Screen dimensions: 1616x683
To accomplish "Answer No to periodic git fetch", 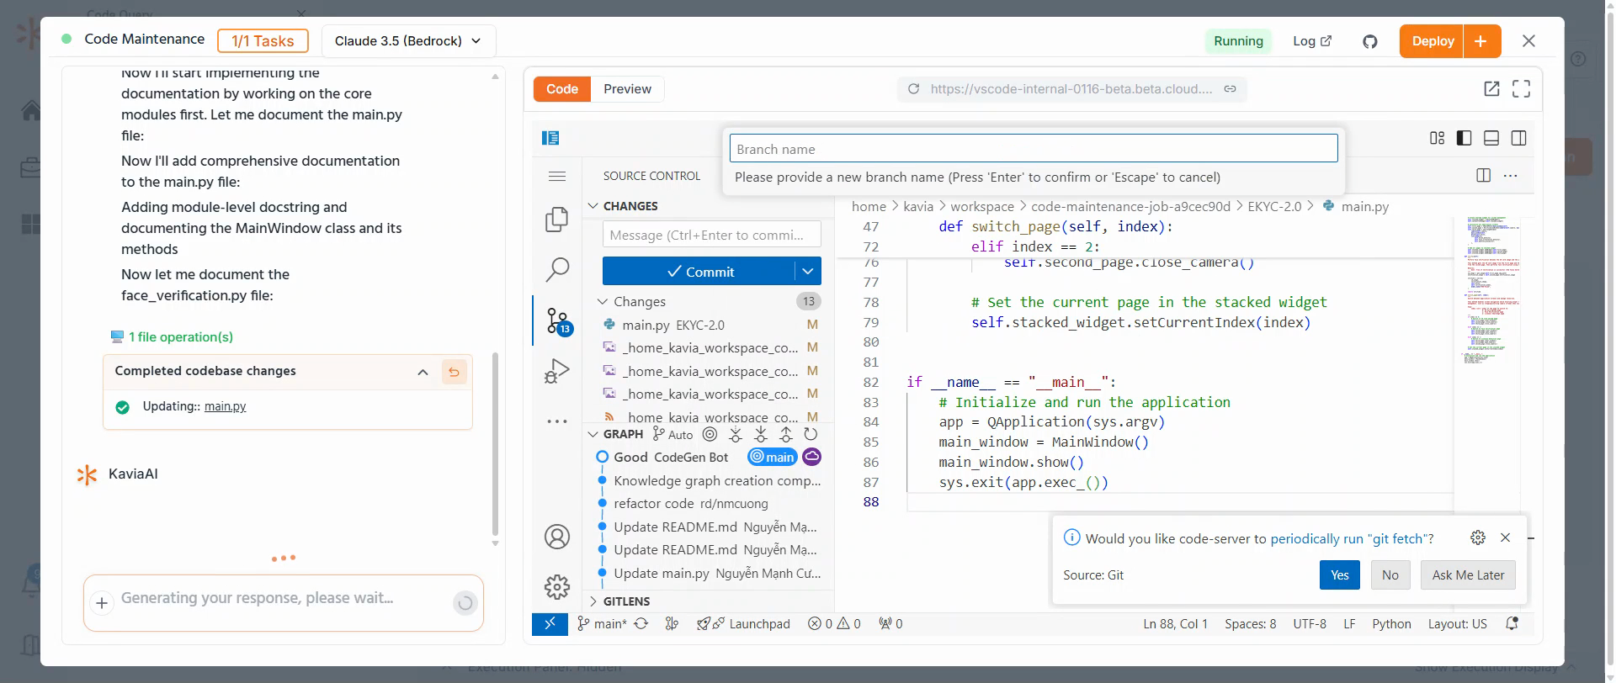I will point(1390,575).
